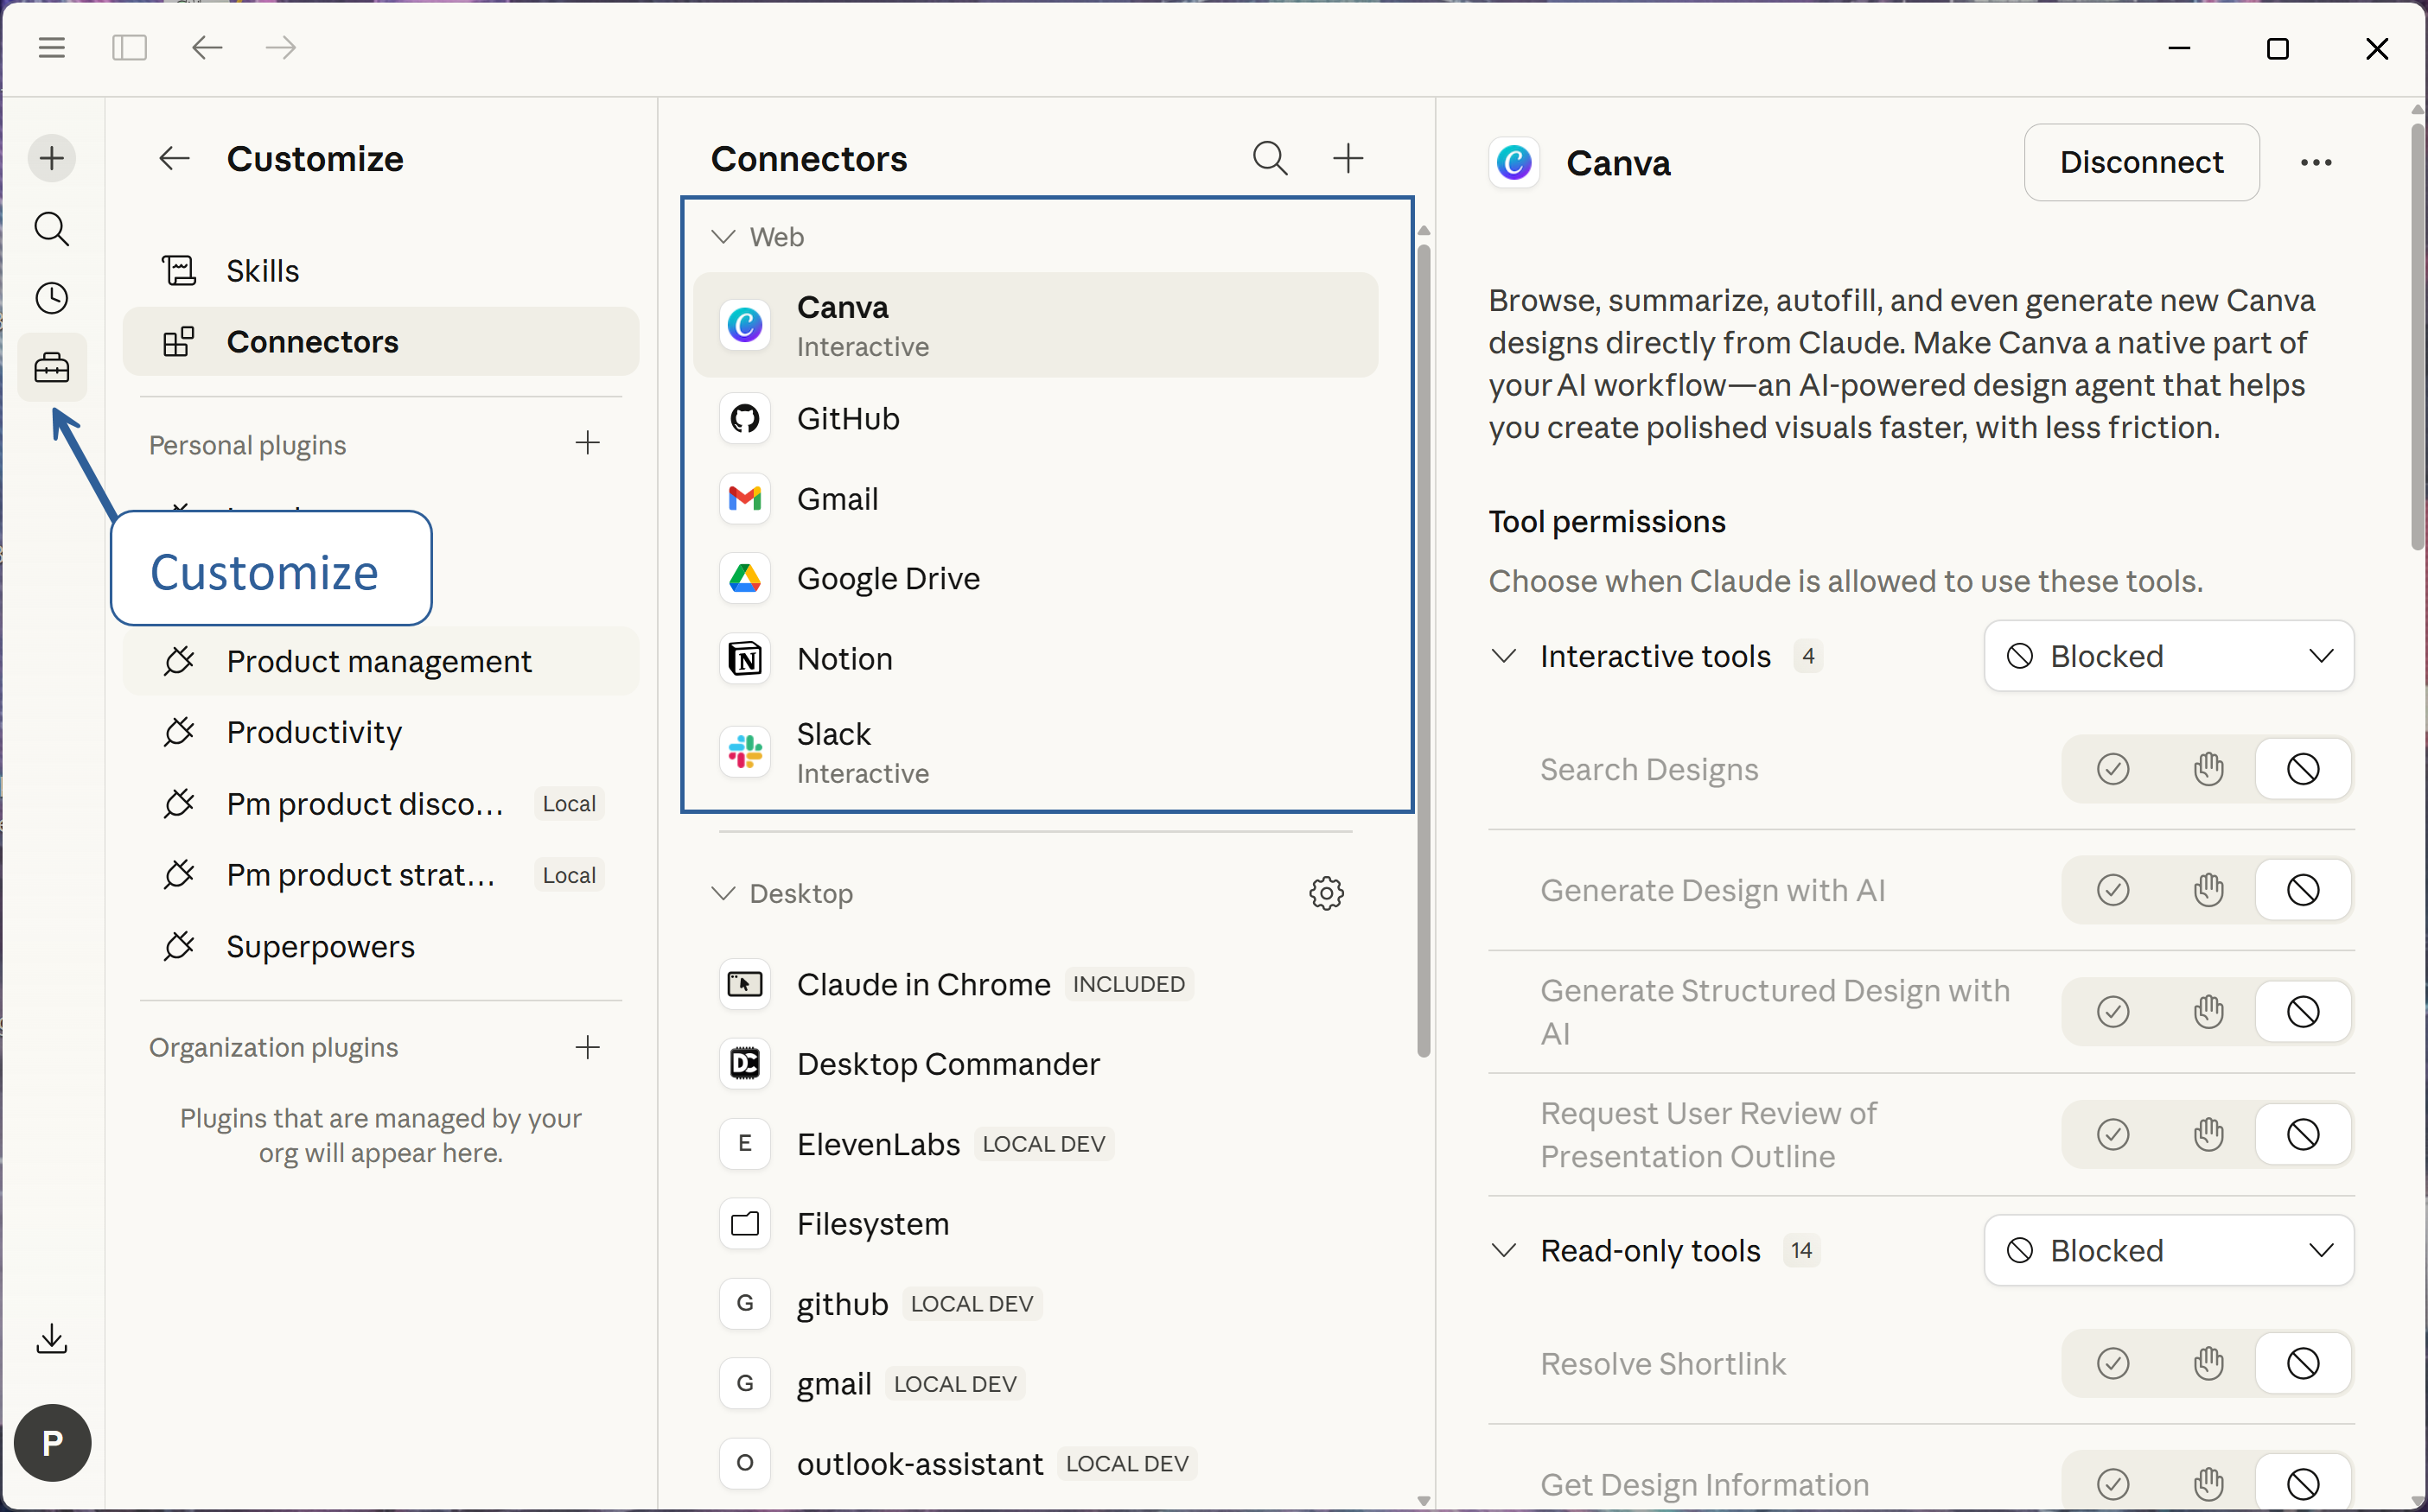Screen dimensions: 2428x1512
Task: Open Read-only tools Blocked dropdown
Action: pyautogui.click(x=2168, y=1250)
